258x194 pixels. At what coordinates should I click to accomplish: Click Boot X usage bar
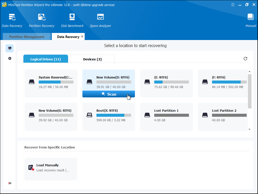[x=114, y=115]
